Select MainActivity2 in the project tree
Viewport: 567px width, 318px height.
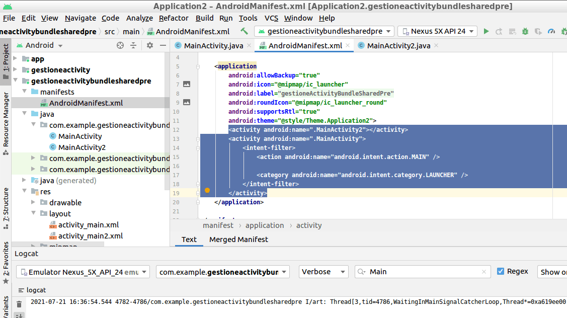coord(82,147)
